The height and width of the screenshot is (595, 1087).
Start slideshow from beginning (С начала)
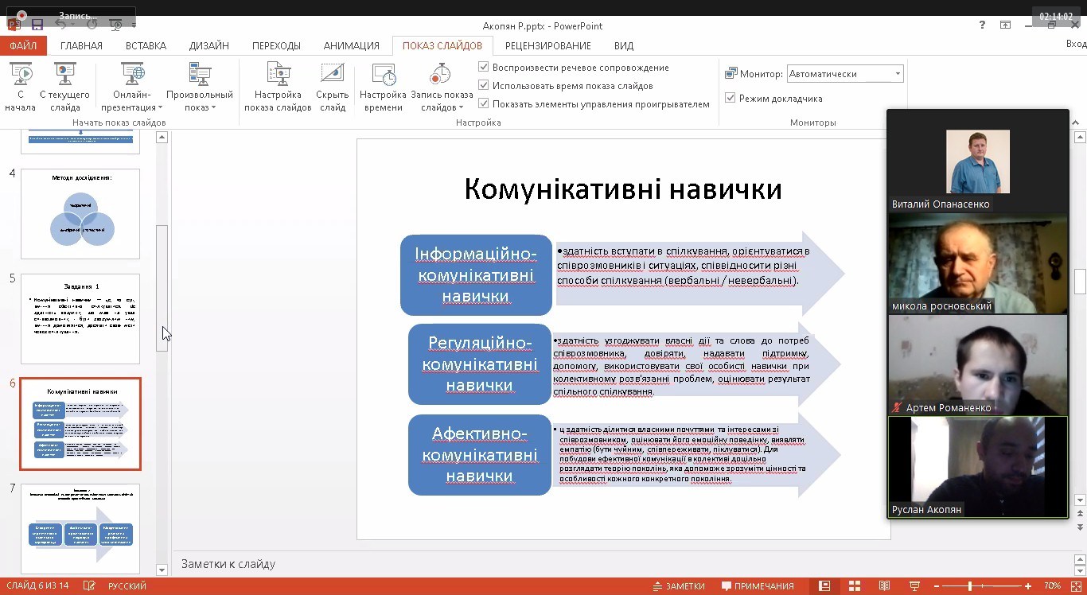(x=21, y=75)
